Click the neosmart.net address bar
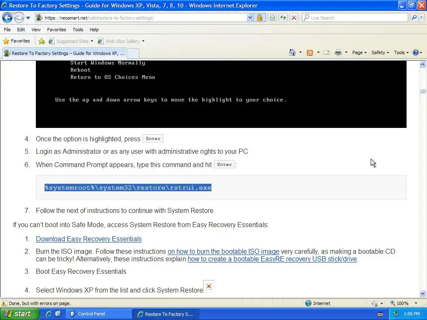The width and height of the screenshot is (427, 320). pos(141,18)
